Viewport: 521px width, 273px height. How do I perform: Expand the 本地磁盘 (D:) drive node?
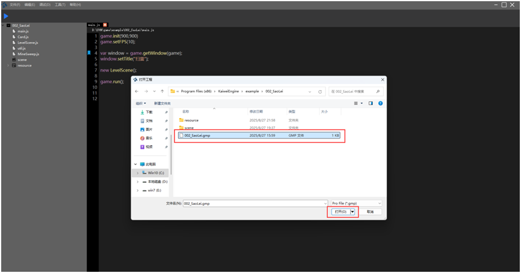coord(137,182)
